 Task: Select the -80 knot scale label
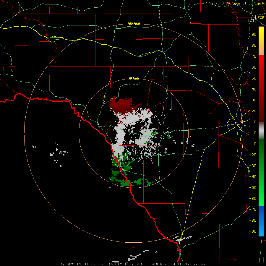pyautogui.click(x=253, y=220)
